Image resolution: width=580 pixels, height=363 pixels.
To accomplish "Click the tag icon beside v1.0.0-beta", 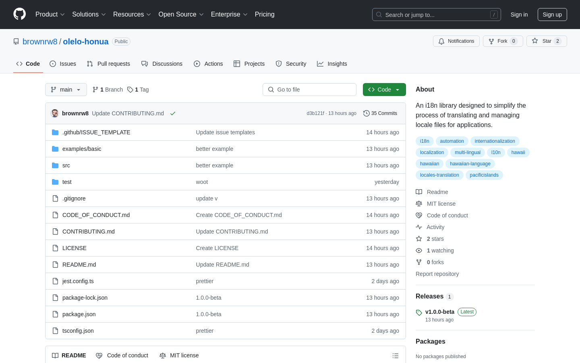I will 419,313.
